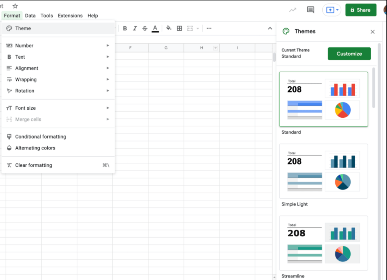This screenshot has height=280, width=387.
Task: Collapse the toolbar with the up chevron
Action: point(270,28)
